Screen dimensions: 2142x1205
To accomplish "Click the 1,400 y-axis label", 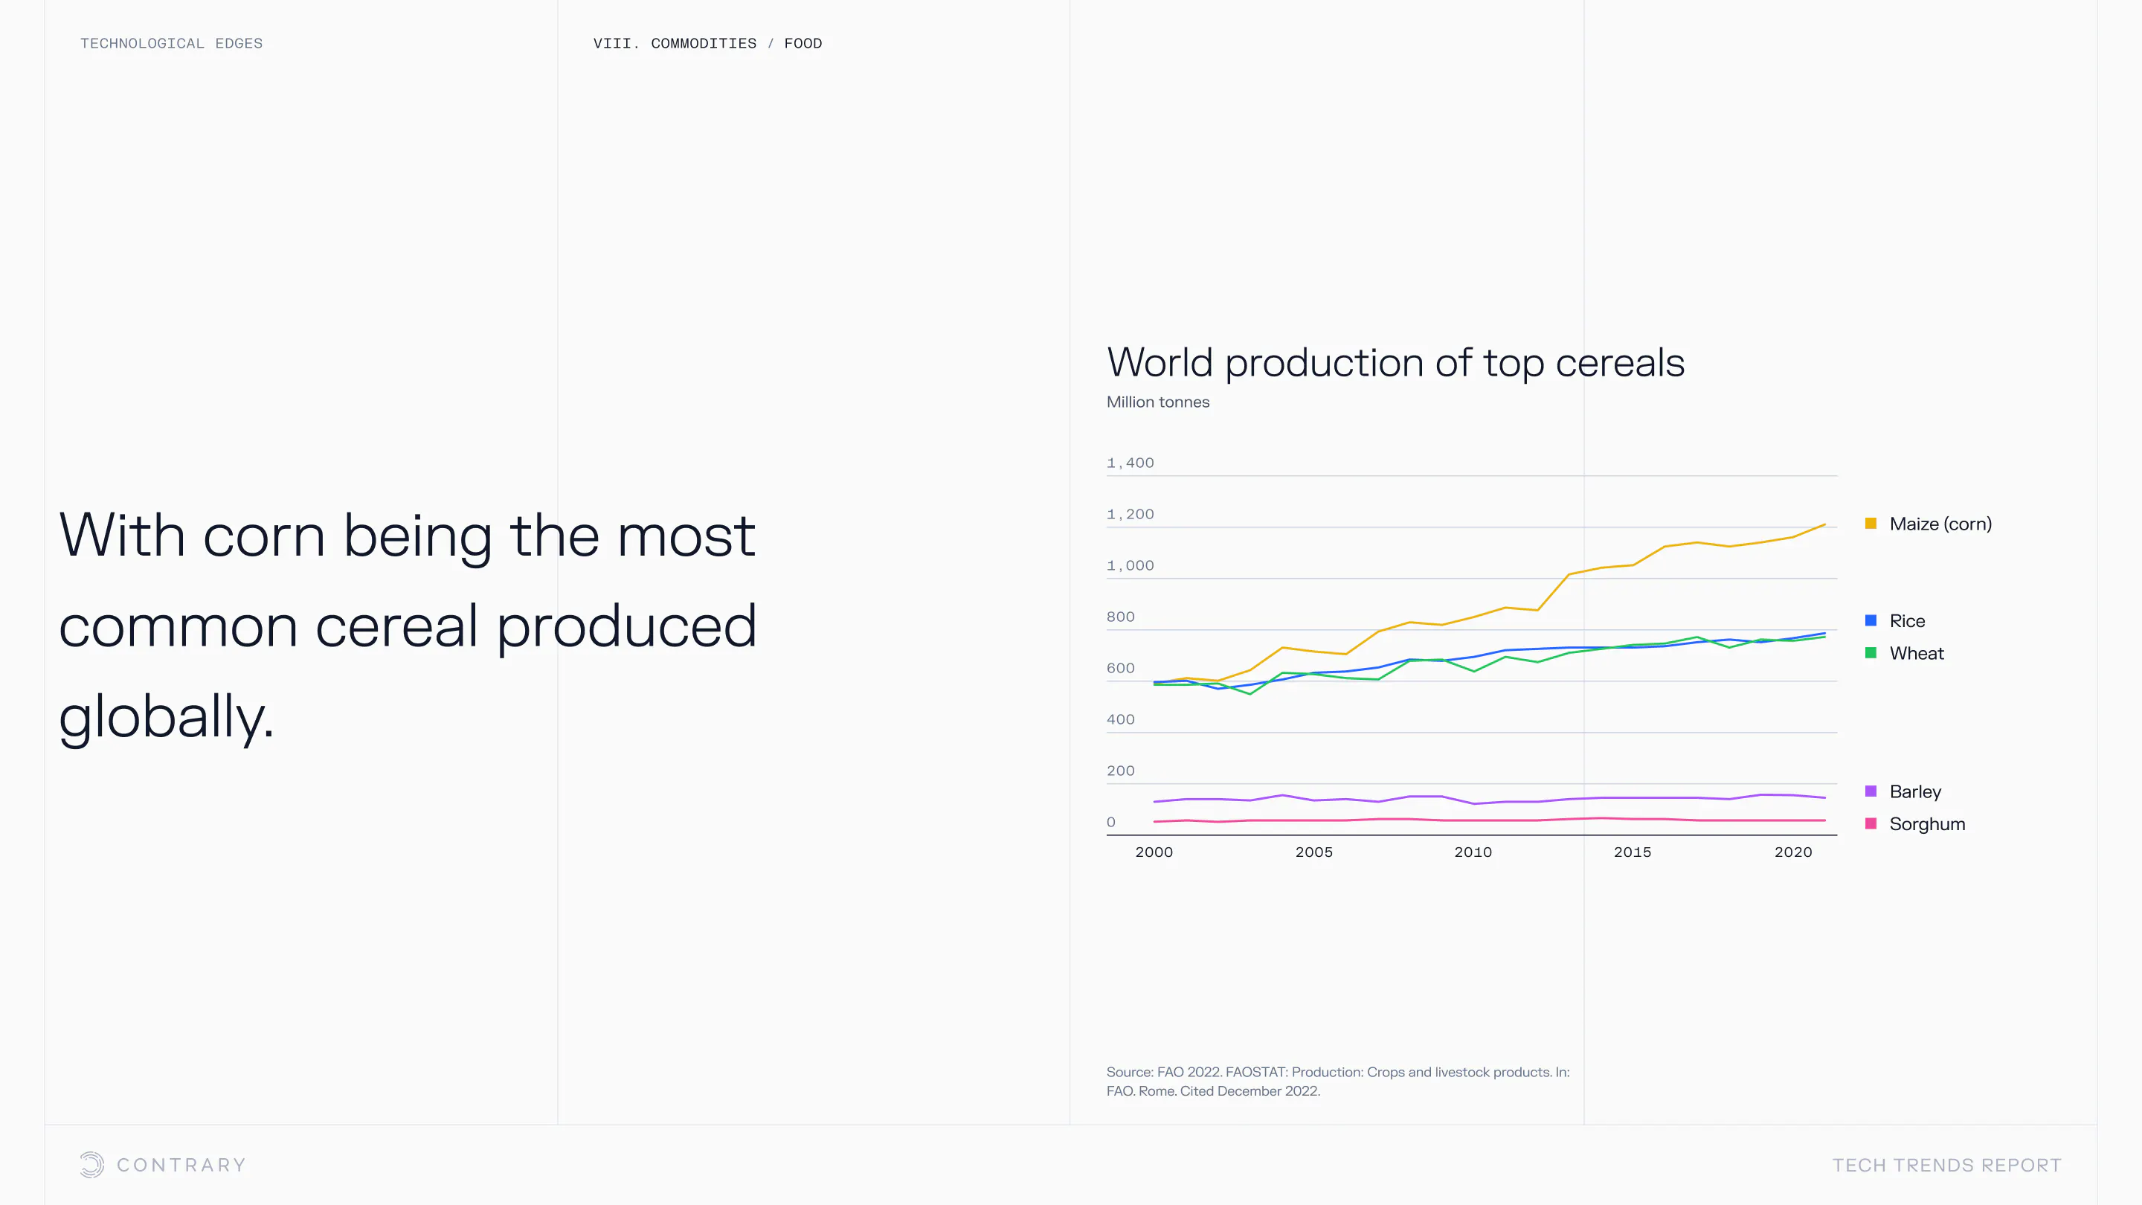I will pyautogui.click(x=1130, y=463).
